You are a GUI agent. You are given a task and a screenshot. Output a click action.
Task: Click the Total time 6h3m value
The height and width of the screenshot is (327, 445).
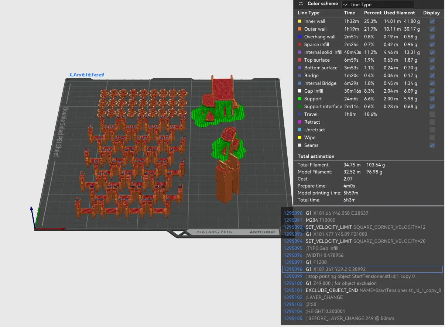coord(349,200)
